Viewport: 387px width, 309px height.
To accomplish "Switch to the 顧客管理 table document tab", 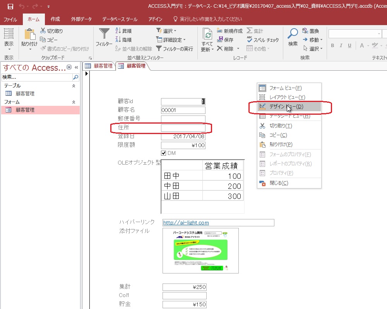I will [99, 66].
